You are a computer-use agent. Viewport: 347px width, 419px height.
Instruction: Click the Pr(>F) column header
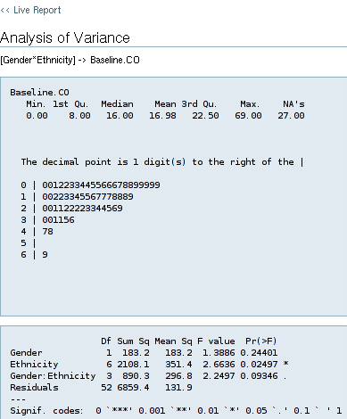tap(261, 341)
